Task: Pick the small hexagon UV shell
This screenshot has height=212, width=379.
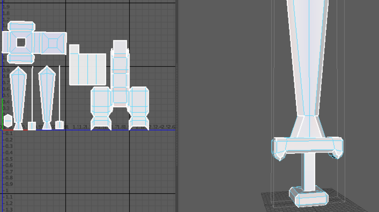Action: tap(8, 121)
